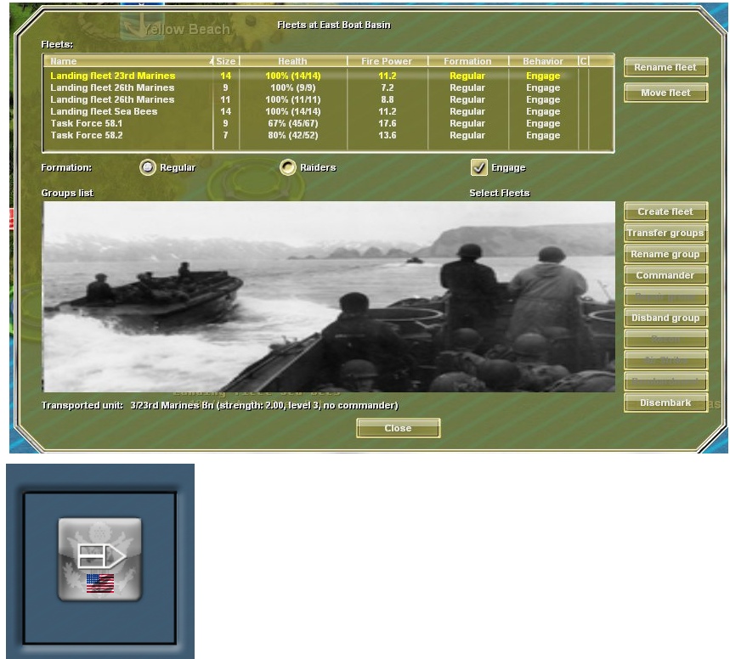Select the Raiders formation radio button
The width and height of the screenshot is (730, 659).
288,167
